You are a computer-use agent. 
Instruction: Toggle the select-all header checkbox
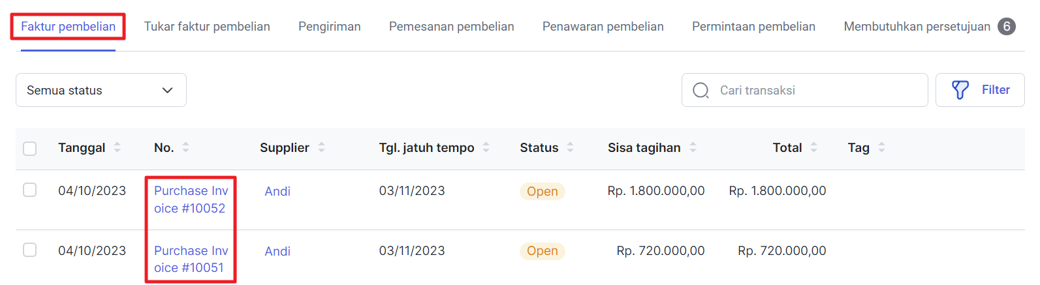point(30,148)
